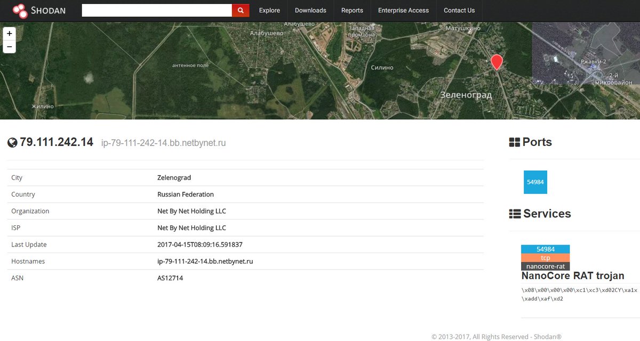Image resolution: width=640 pixels, height=341 pixels.
Task: Select the Organization value Net By Net Holding
Action: coord(191,211)
